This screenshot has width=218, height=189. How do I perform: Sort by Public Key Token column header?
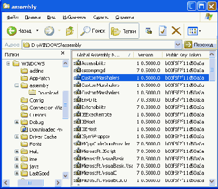(x=186, y=55)
